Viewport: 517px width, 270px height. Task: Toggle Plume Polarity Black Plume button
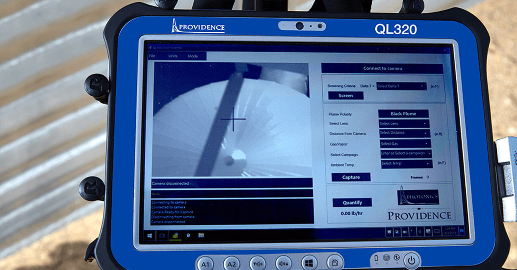click(x=403, y=114)
